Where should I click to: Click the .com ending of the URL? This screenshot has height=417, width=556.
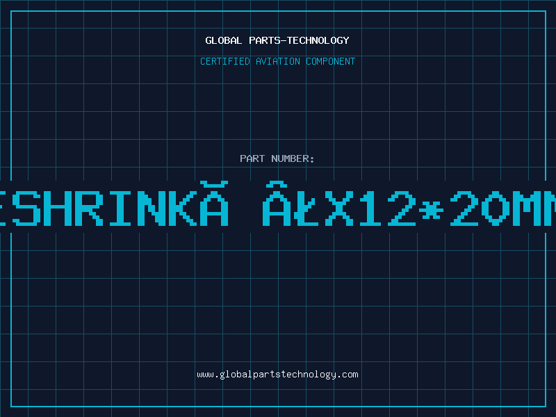pos(347,375)
